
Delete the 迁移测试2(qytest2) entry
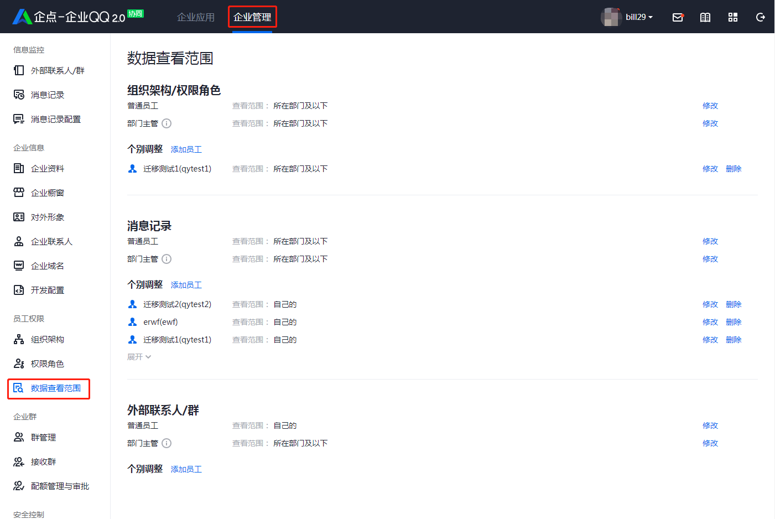[734, 304]
